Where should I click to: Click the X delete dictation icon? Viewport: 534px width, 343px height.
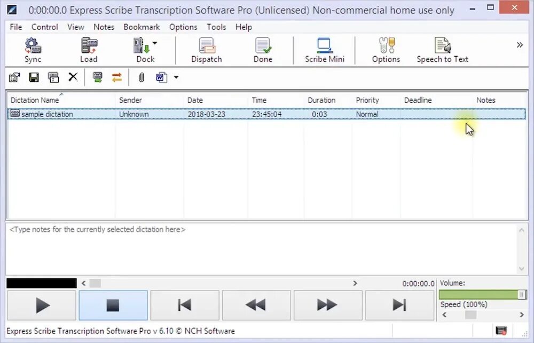73,77
